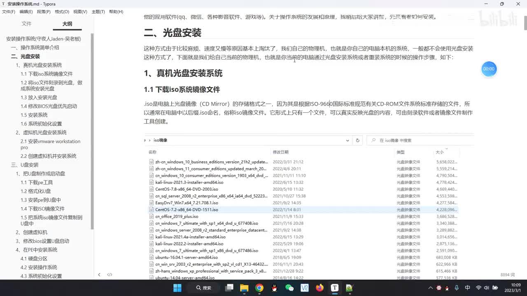Switch sidebar to 文件 tab
Image resolution: width=527 pixels, height=296 pixels.
(26, 24)
